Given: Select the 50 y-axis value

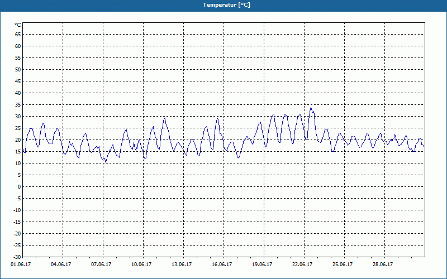Looking at the screenshot, I should point(18,69).
